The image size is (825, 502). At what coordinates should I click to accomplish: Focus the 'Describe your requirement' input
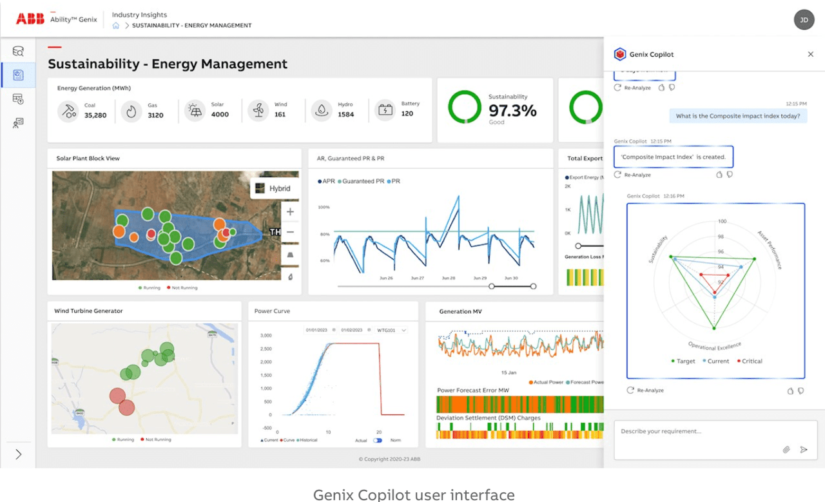[715, 439]
